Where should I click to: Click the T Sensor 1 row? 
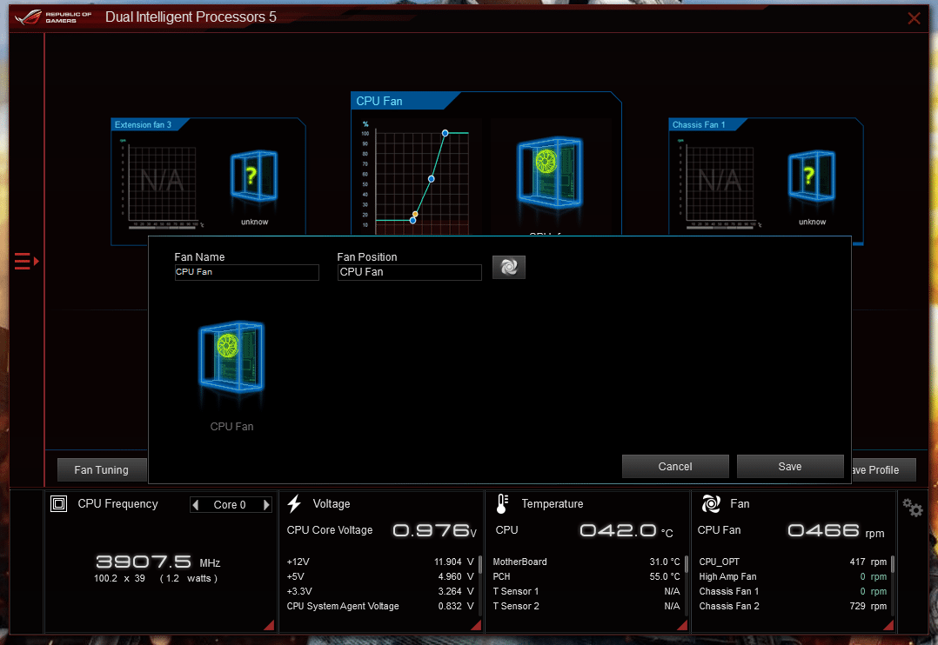[x=586, y=591]
